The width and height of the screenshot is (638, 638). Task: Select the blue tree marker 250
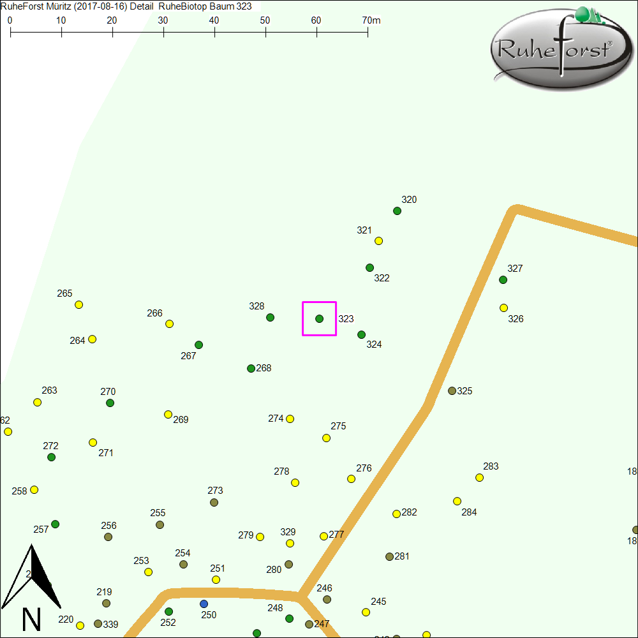pyautogui.click(x=204, y=604)
